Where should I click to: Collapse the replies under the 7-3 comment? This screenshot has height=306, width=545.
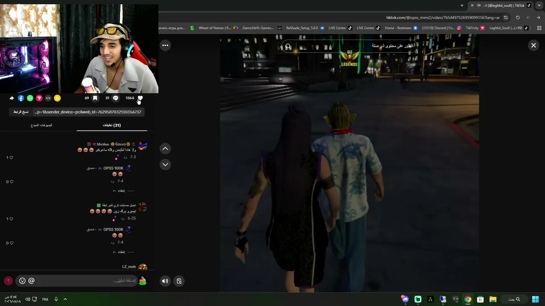[119, 191]
